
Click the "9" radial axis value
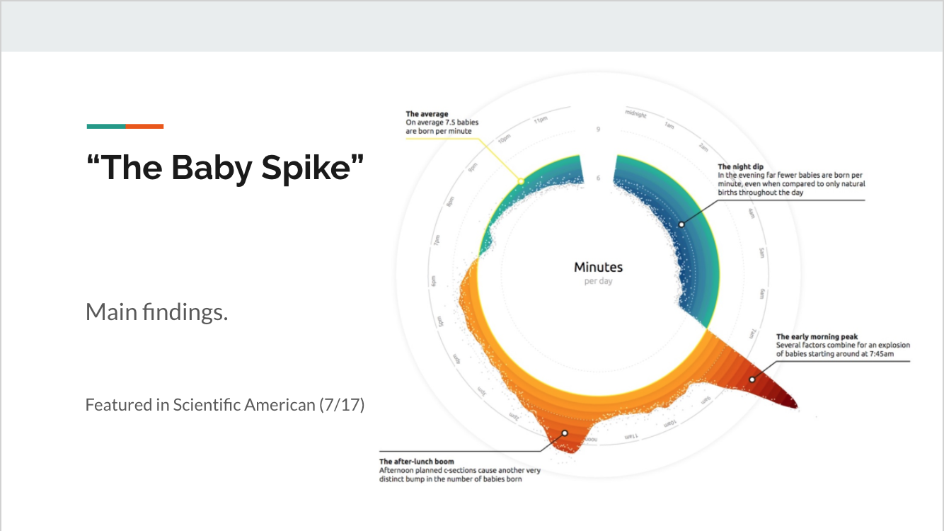tap(598, 129)
